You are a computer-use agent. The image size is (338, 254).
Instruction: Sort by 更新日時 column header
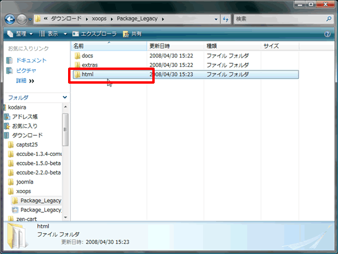point(175,46)
